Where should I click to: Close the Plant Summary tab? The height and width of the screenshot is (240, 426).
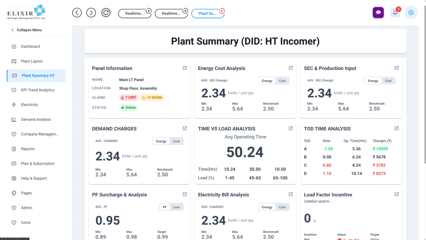coord(222,11)
